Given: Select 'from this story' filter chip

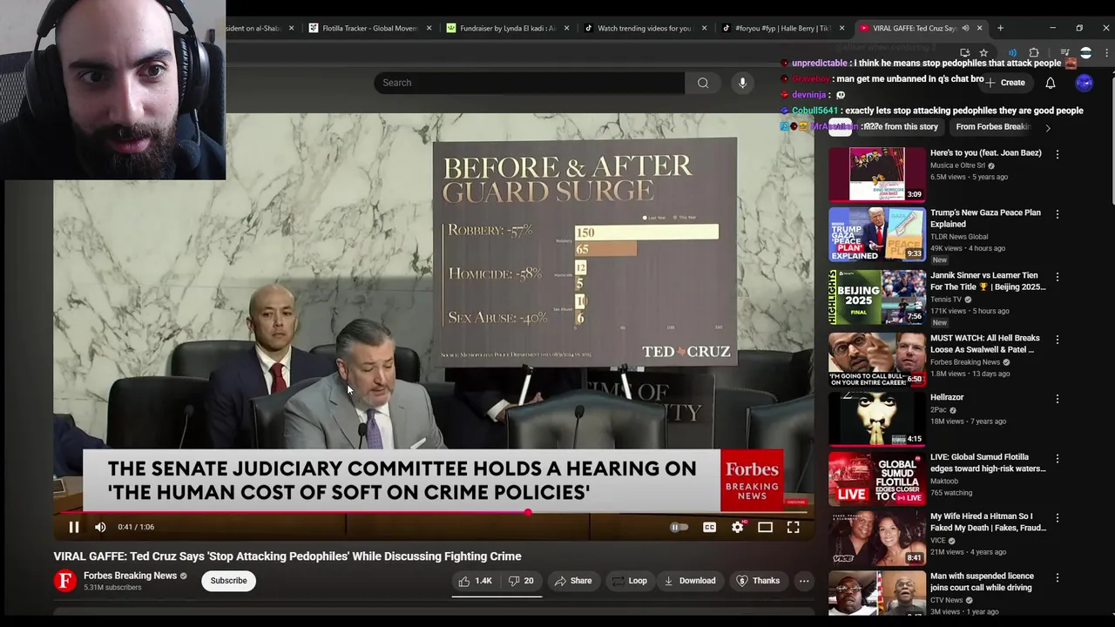Looking at the screenshot, I should [901, 127].
